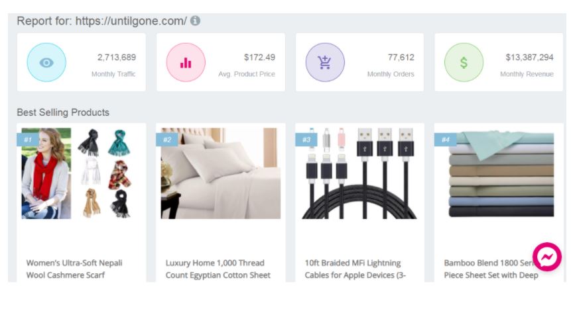Click the Monthly Traffic eye icon
Screen dimensions: 571x311
tap(46, 63)
